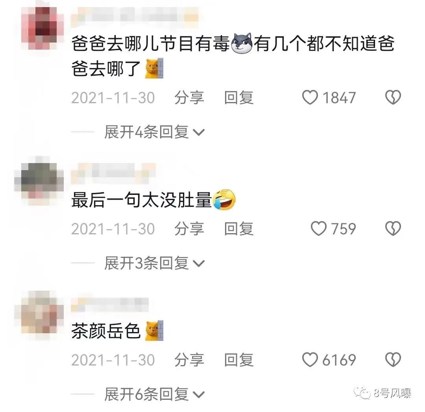Dislike the 茶颜岳色 comment via broken heart
The height and width of the screenshot is (412, 425).
click(x=393, y=360)
